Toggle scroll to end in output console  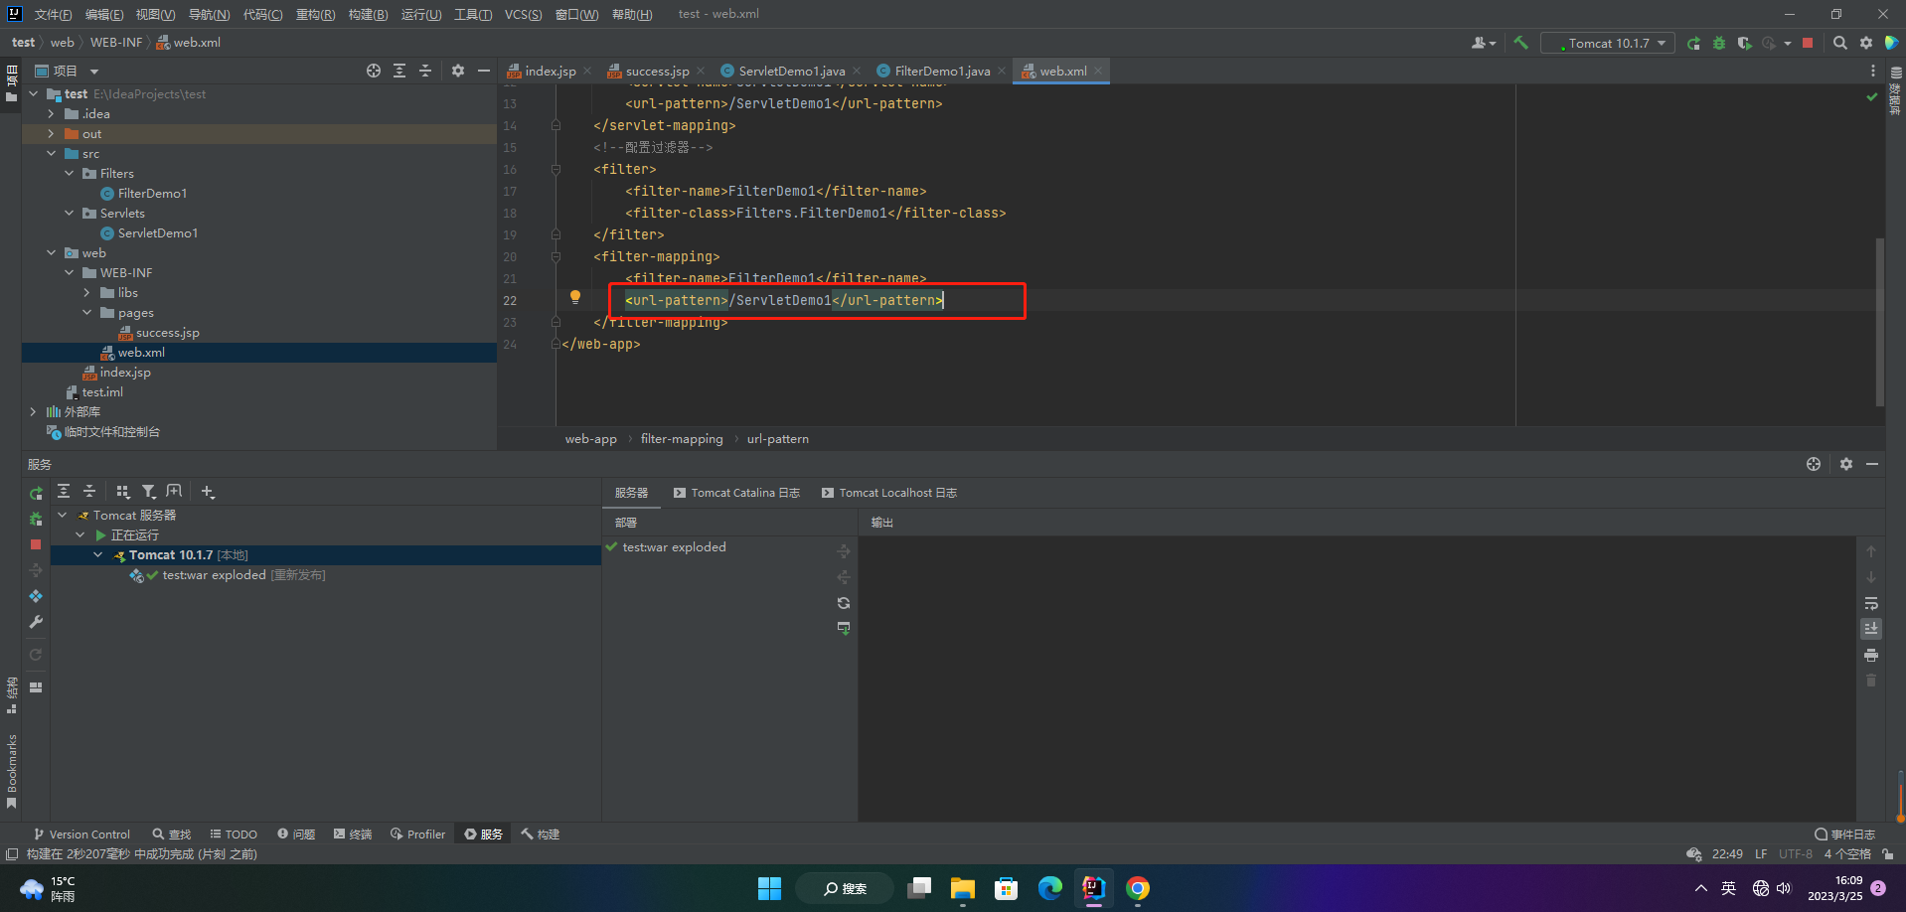pyautogui.click(x=1871, y=629)
